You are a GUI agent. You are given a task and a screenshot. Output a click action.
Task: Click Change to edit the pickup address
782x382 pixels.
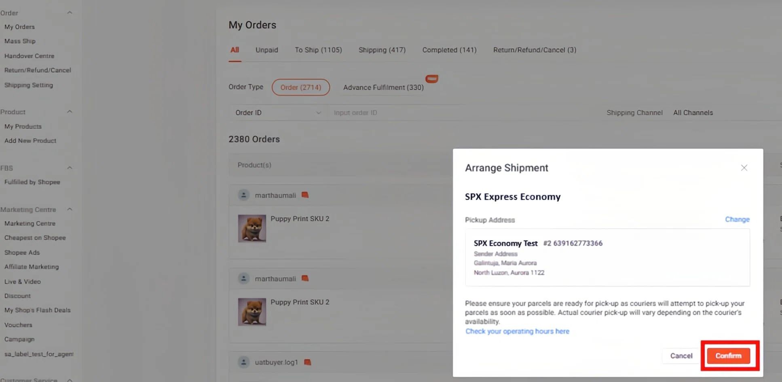[x=737, y=219]
